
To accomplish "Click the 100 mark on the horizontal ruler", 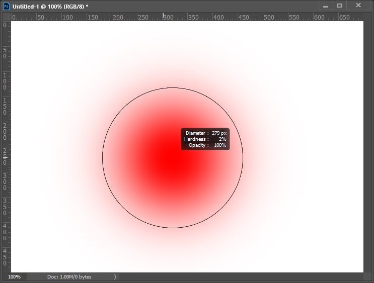I will [67, 18].
